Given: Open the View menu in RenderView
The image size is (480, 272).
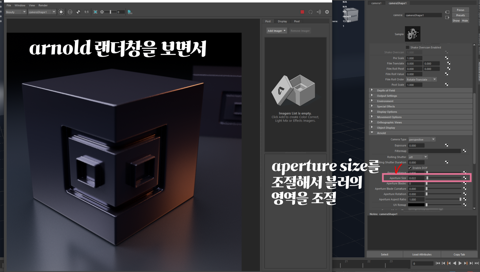Looking at the screenshot, I should pos(32,5).
